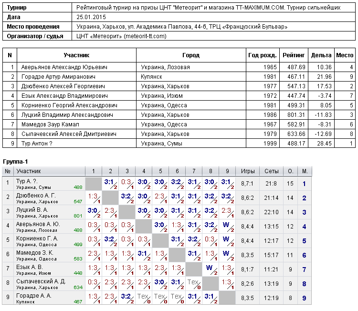Click the Дельта column header
This screenshot has width=358, height=311.
coord(321,55)
